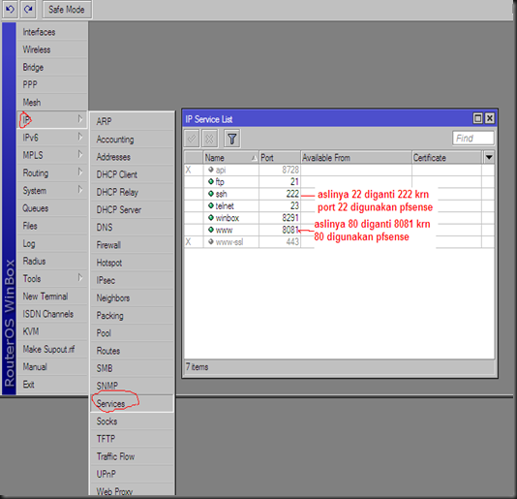Viewport: 517px width, 499px height.
Task: Click the Enable checkmark icon in IP Service List
Action: (x=192, y=139)
